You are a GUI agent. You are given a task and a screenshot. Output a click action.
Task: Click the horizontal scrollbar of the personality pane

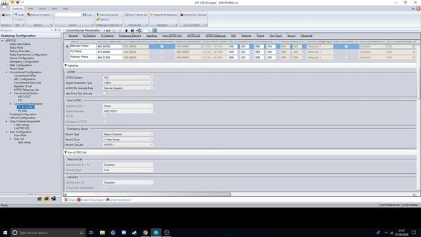click(149, 194)
